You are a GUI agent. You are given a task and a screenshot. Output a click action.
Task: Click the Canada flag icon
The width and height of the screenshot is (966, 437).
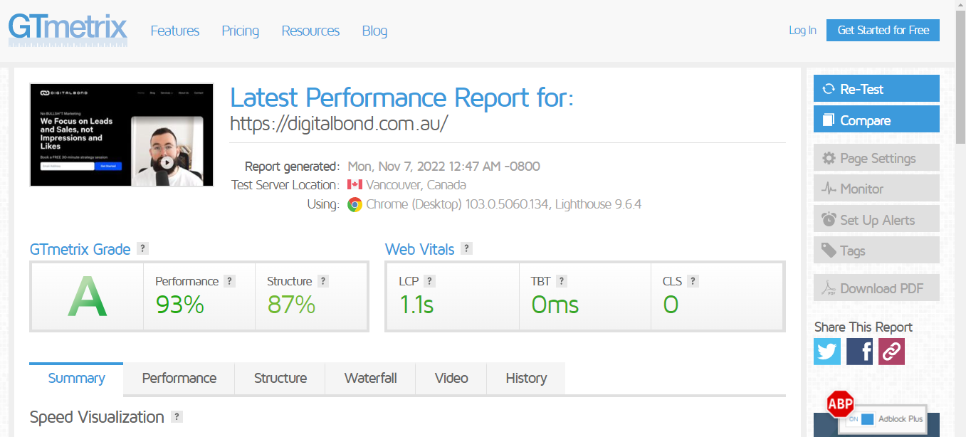pyautogui.click(x=355, y=185)
